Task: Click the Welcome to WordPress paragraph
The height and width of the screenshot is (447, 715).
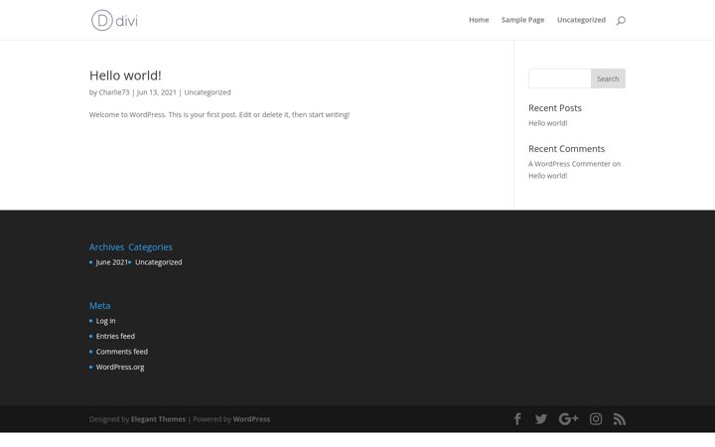Action: coord(219,114)
